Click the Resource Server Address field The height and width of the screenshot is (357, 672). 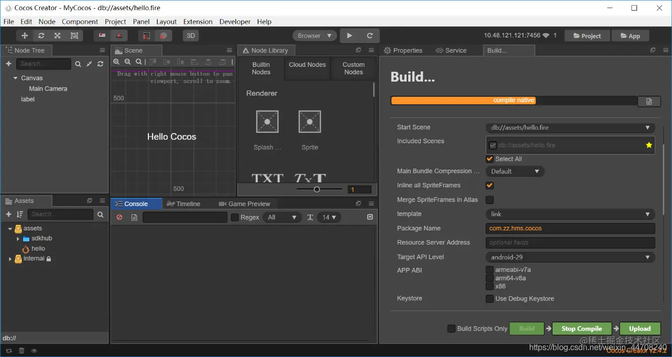pos(570,243)
